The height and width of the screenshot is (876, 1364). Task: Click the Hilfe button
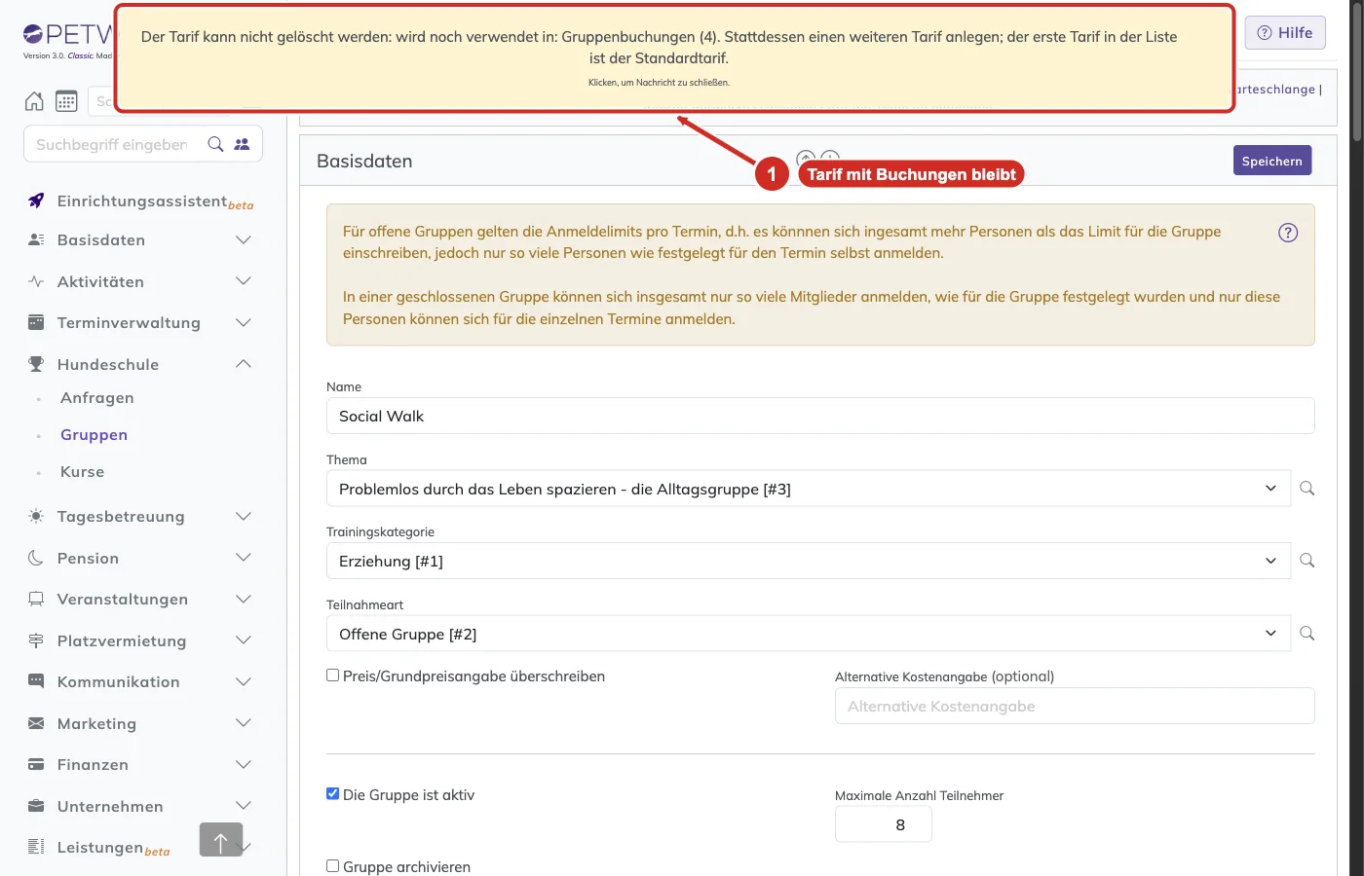[x=1285, y=33]
